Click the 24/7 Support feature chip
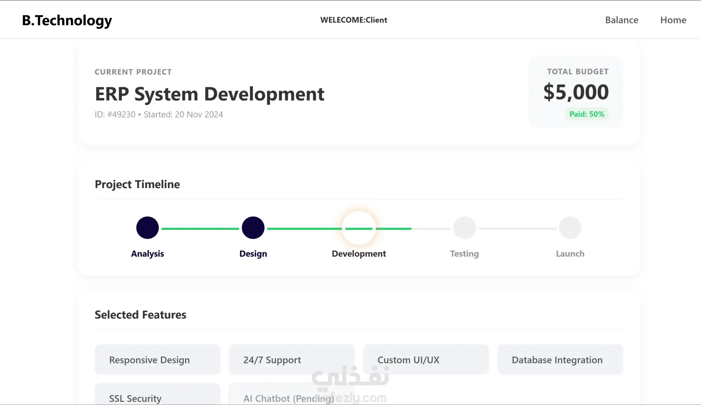The width and height of the screenshot is (701, 405). click(x=291, y=360)
